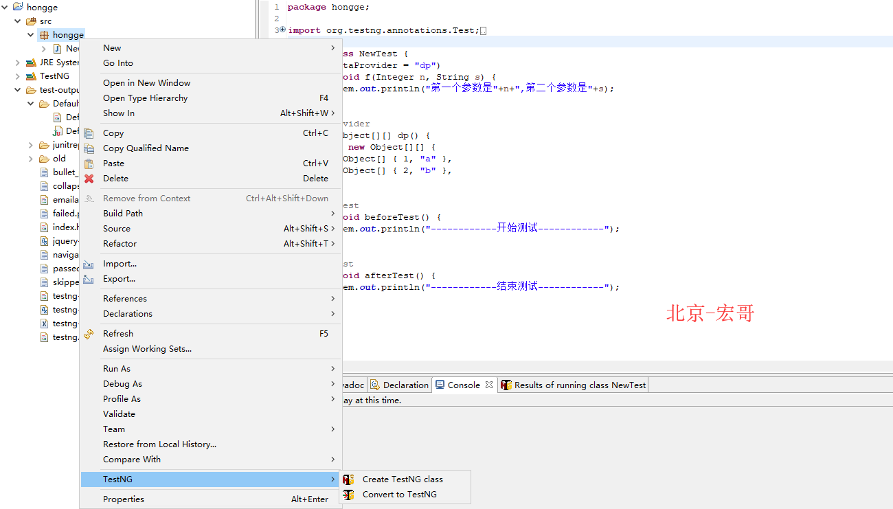Click the Copy icon in context menu

pyautogui.click(x=89, y=133)
